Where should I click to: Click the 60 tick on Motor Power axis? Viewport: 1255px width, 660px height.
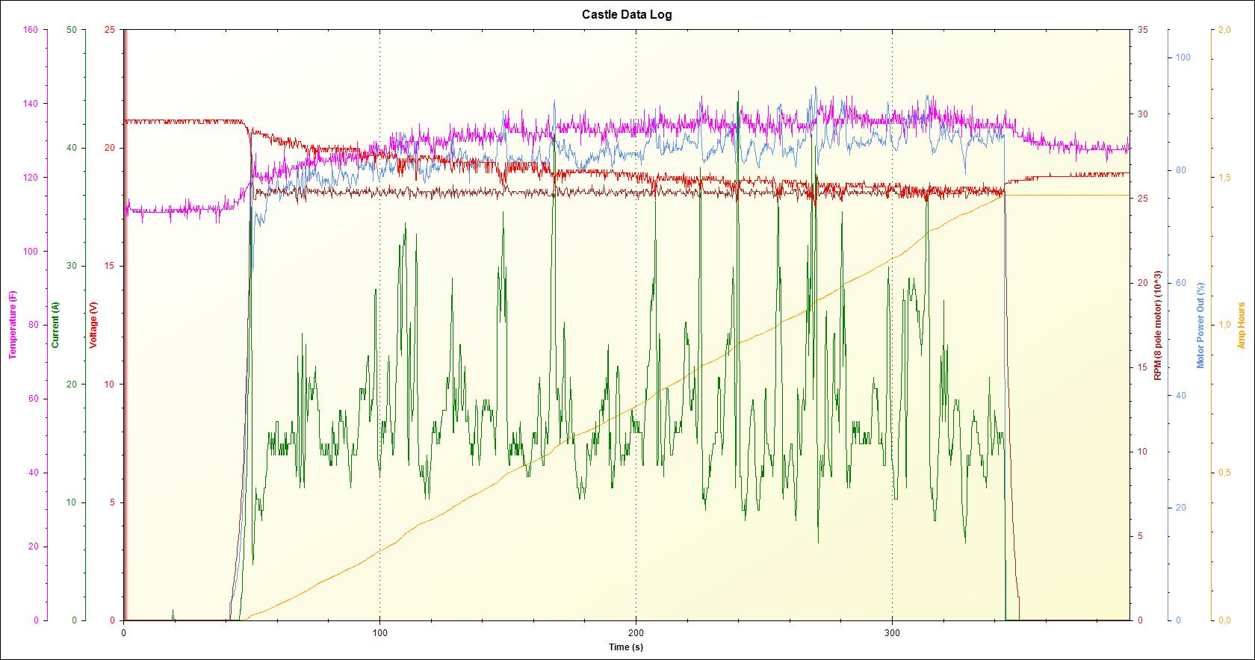(1182, 283)
